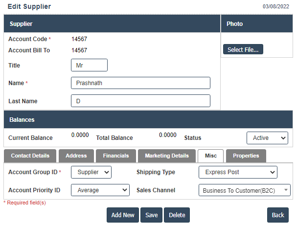Click the Select File button for photo

coord(243,49)
